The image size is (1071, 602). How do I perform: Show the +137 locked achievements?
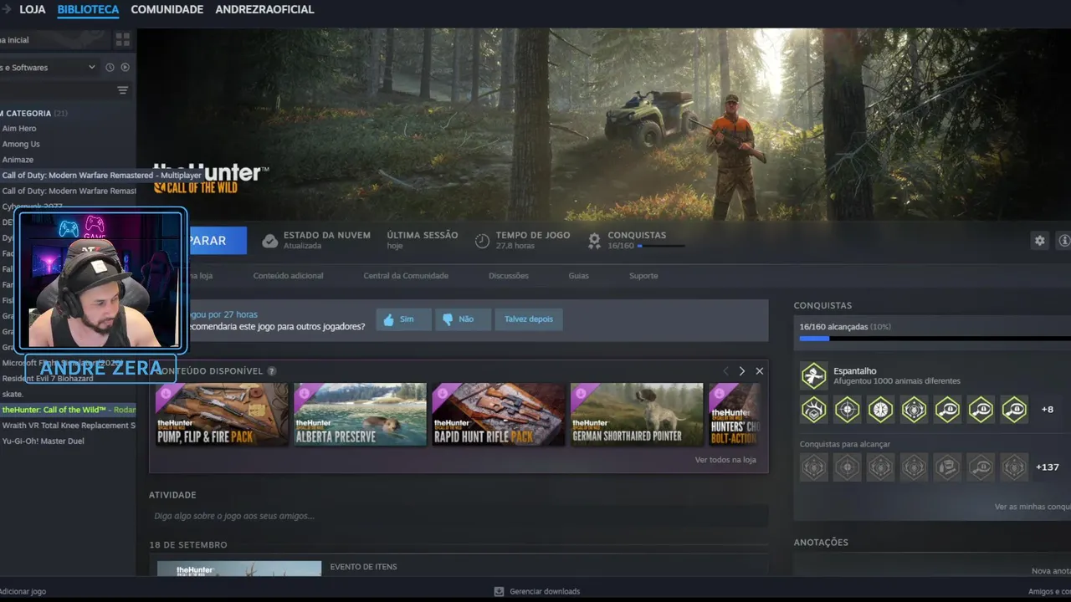click(1048, 467)
